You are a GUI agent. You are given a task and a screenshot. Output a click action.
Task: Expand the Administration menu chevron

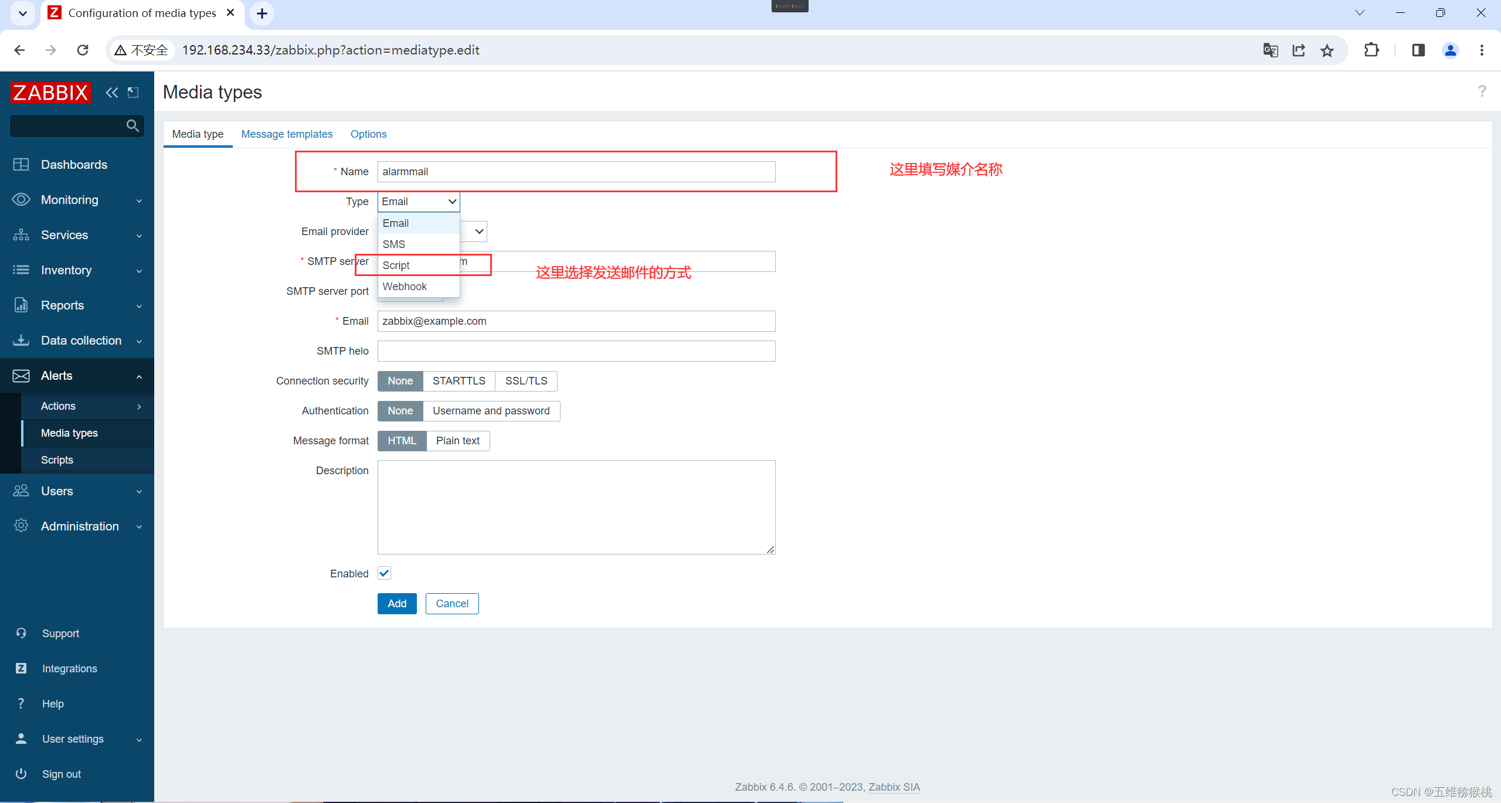[140, 527]
